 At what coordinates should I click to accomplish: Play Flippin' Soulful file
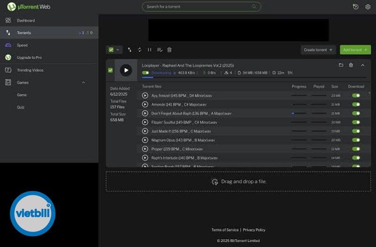[145, 122]
